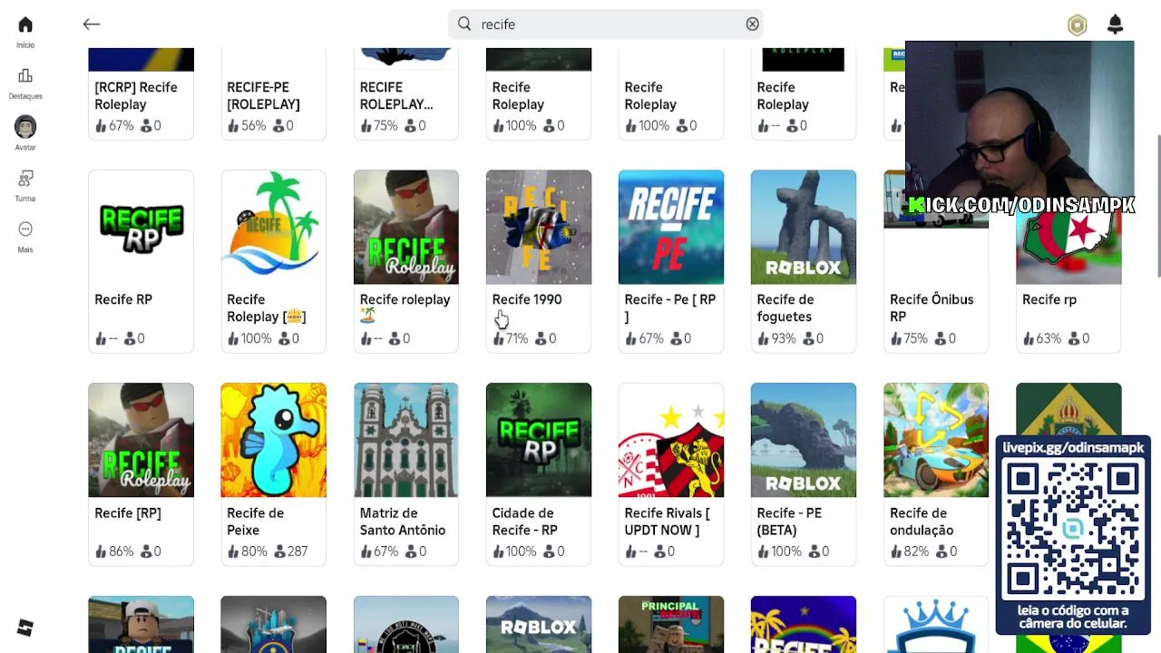Open Matriz de Santo Antônio church thumbnail
1161x653 pixels.
(x=405, y=440)
